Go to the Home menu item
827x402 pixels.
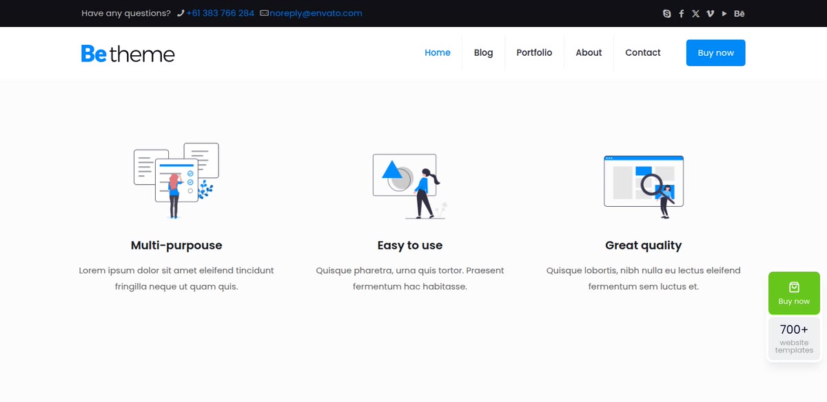pos(438,52)
